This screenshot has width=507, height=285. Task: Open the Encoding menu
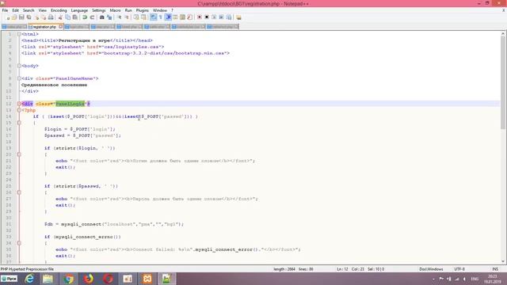click(59, 10)
